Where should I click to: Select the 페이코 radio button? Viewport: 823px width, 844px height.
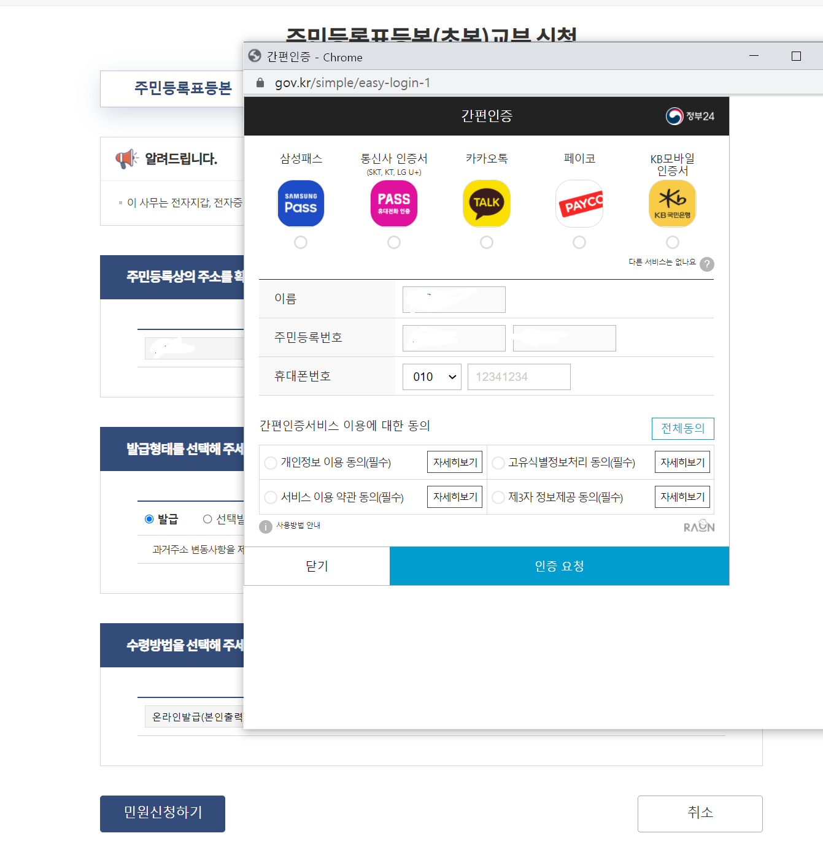pos(579,242)
